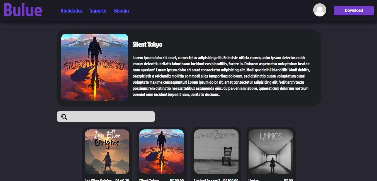Open the featured Silent Tokyo cover image
The height and width of the screenshot is (181, 377).
coord(95,67)
